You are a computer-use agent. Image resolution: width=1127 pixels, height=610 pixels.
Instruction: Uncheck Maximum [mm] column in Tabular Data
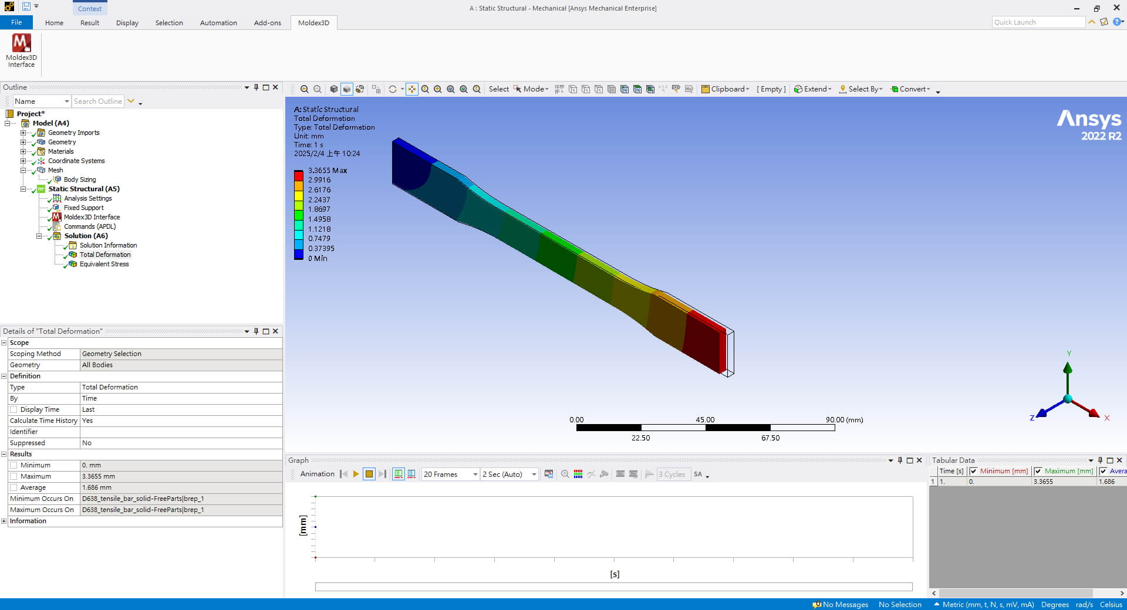coord(1038,471)
